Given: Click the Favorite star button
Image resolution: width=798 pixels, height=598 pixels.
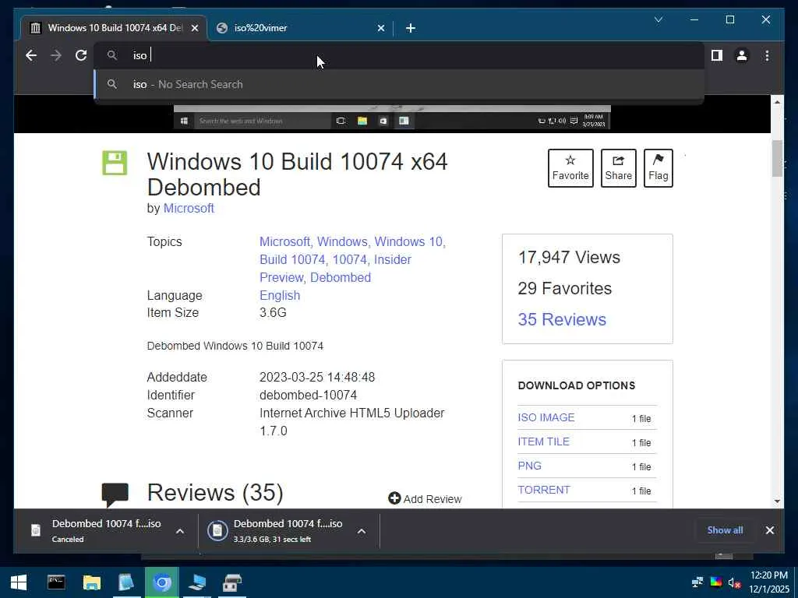Looking at the screenshot, I should click(x=570, y=168).
